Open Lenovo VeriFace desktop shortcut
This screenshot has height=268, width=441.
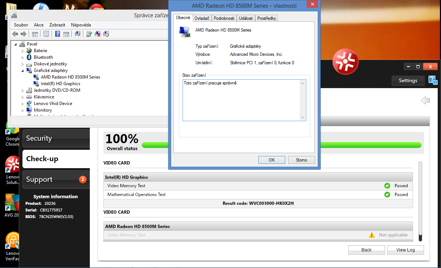(x=13, y=246)
